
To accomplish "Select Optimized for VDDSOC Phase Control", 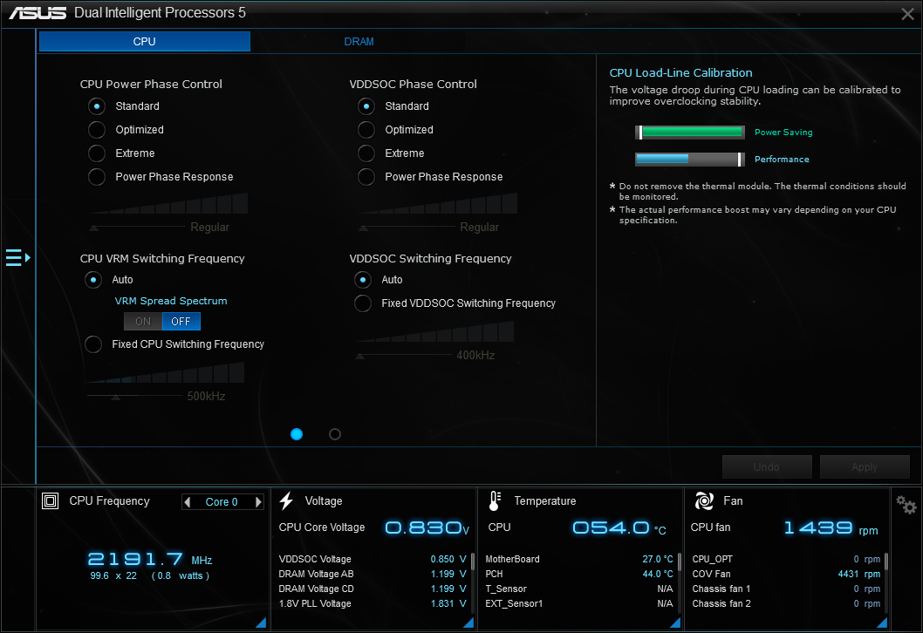I will tap(366, 130).
